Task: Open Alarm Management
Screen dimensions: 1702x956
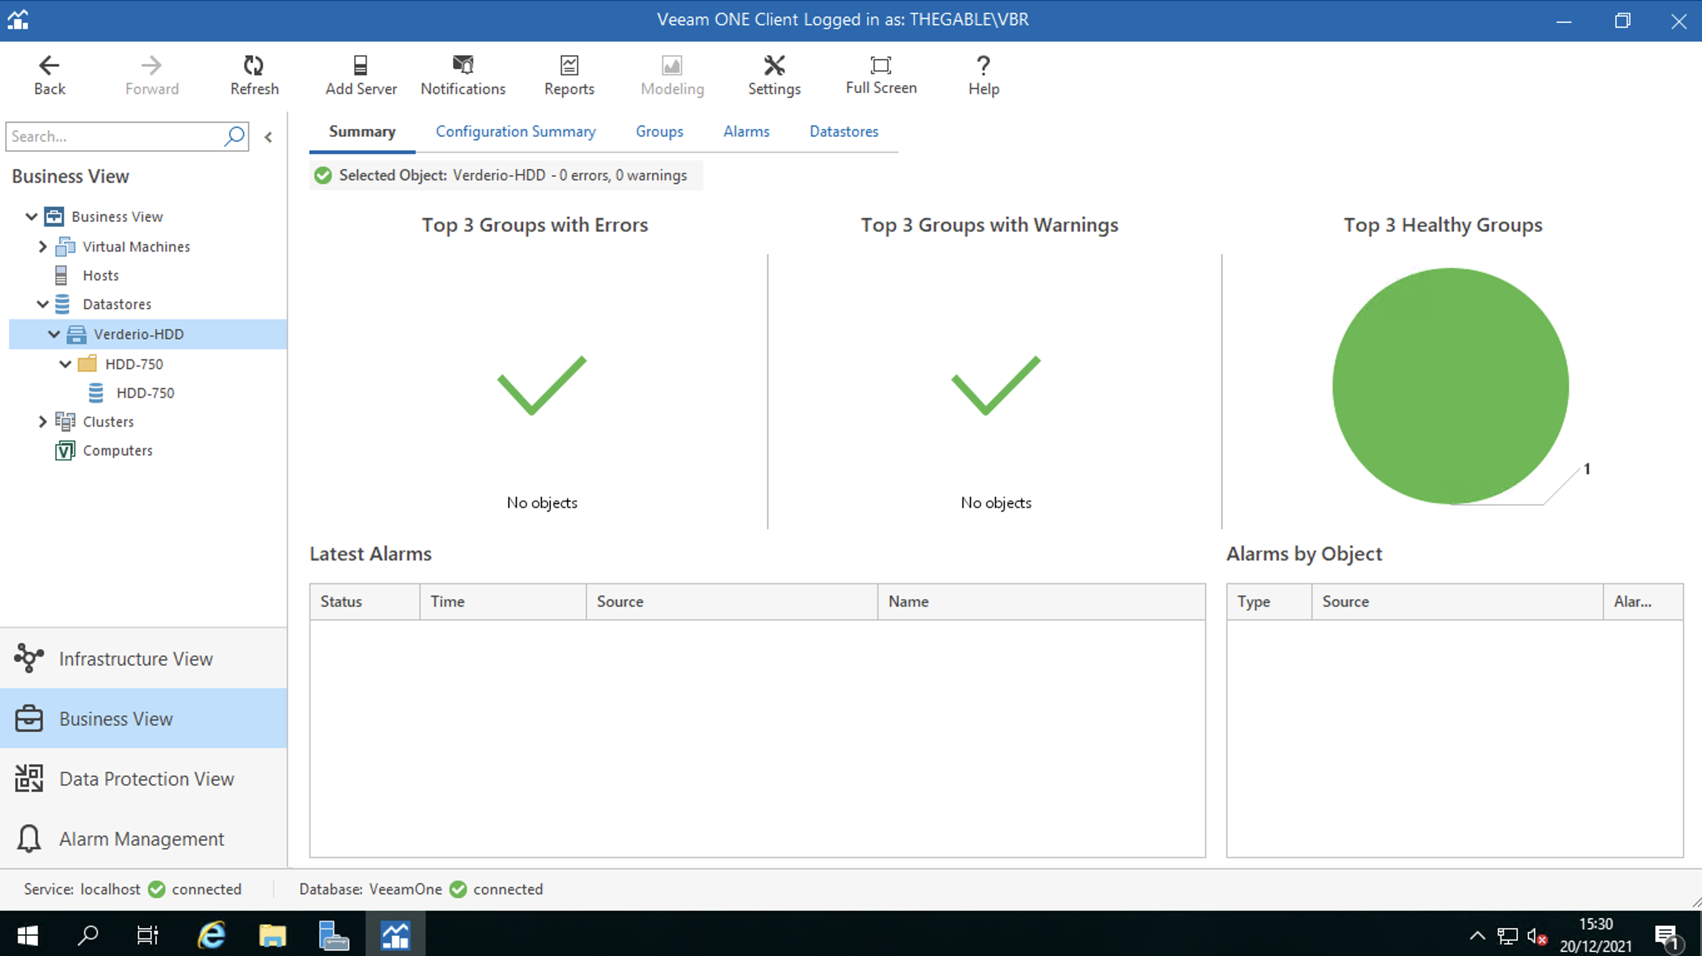Action: pyautogui.click(x=143, y=838)
